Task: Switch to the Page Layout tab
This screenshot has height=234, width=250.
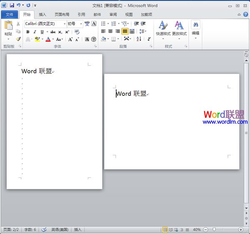Action: (62, 15)
